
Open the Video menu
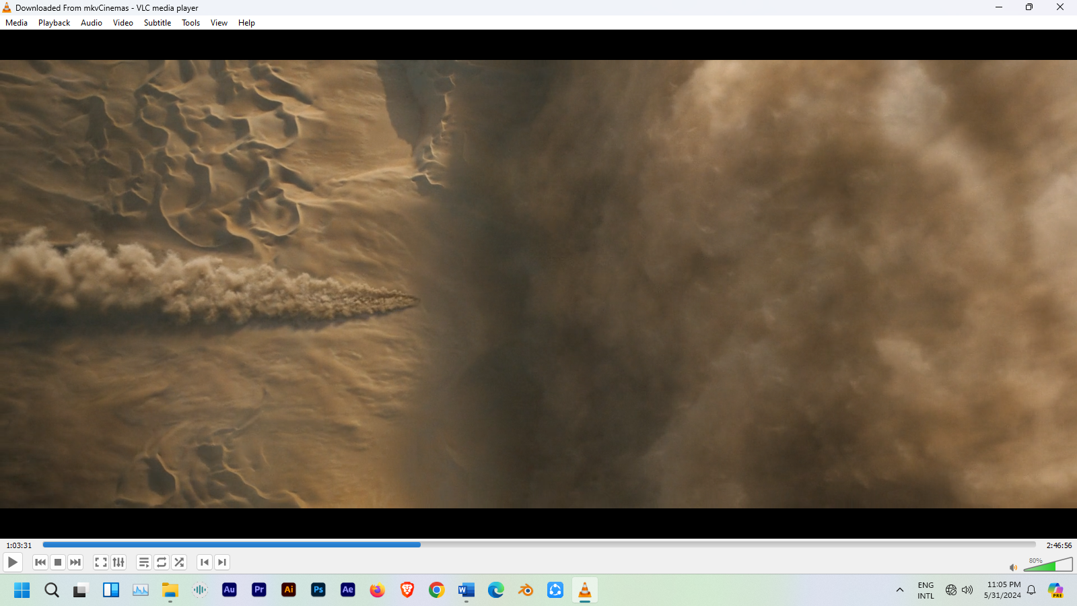pyautogui.click(x=123, y=23)
